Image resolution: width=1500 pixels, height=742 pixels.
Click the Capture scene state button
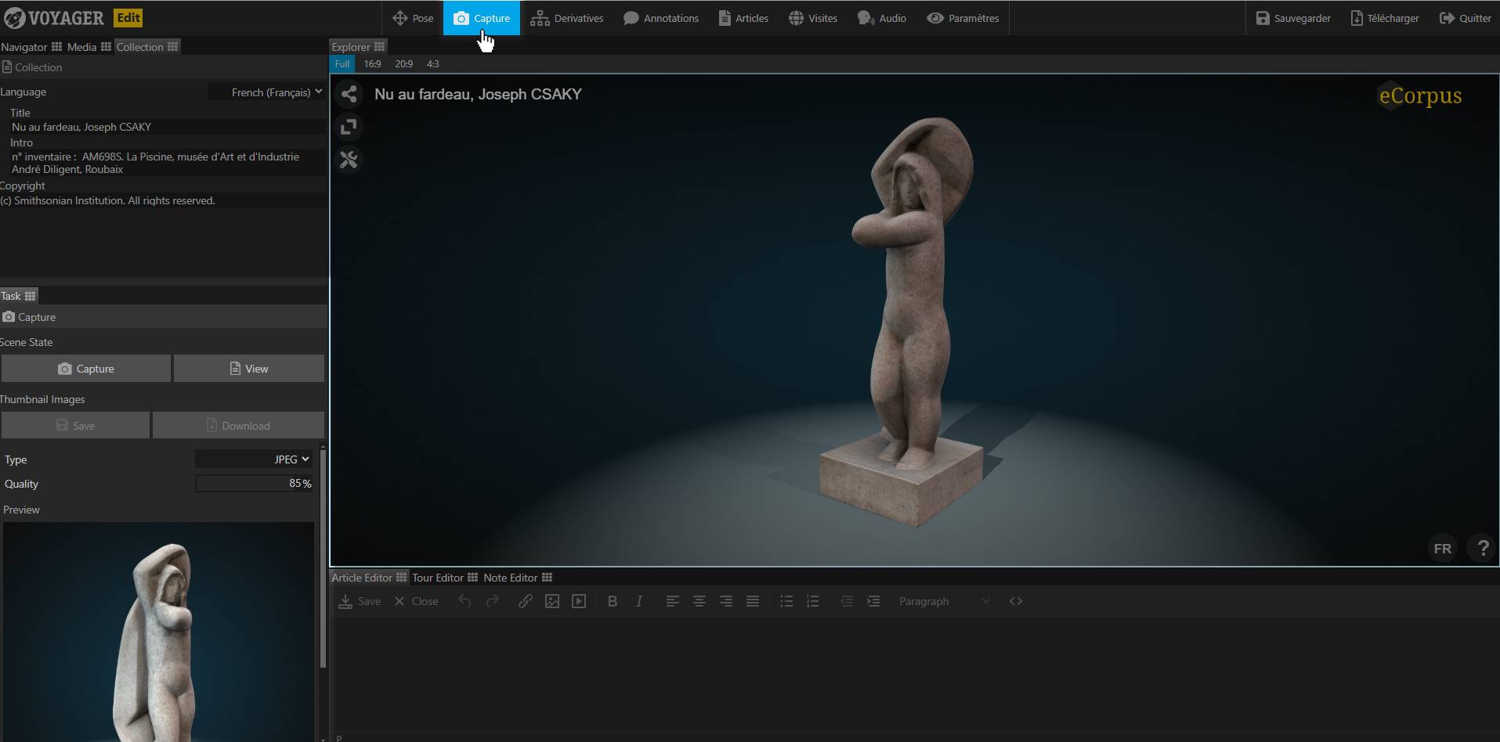(86, 369)
